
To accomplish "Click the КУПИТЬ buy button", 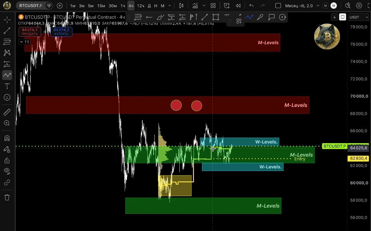I will coord(61,32).
